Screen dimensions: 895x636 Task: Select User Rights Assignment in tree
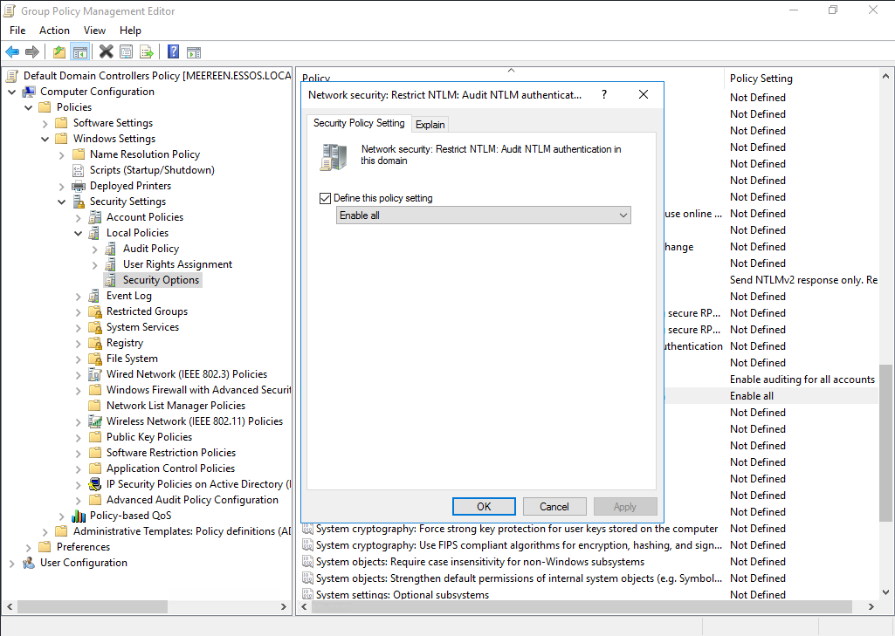pyautogui.click(x=177, y=264)
